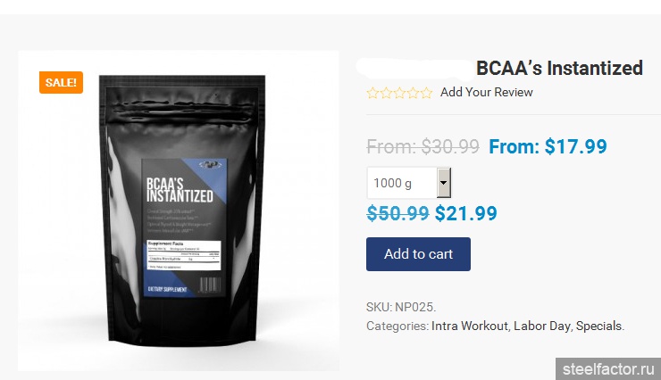
Task: Click the second review star
Action: point(386,93)
